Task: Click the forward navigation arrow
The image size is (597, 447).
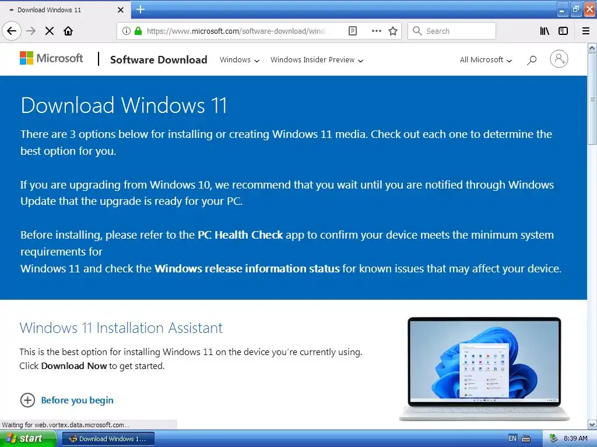Action: [31, 31]
